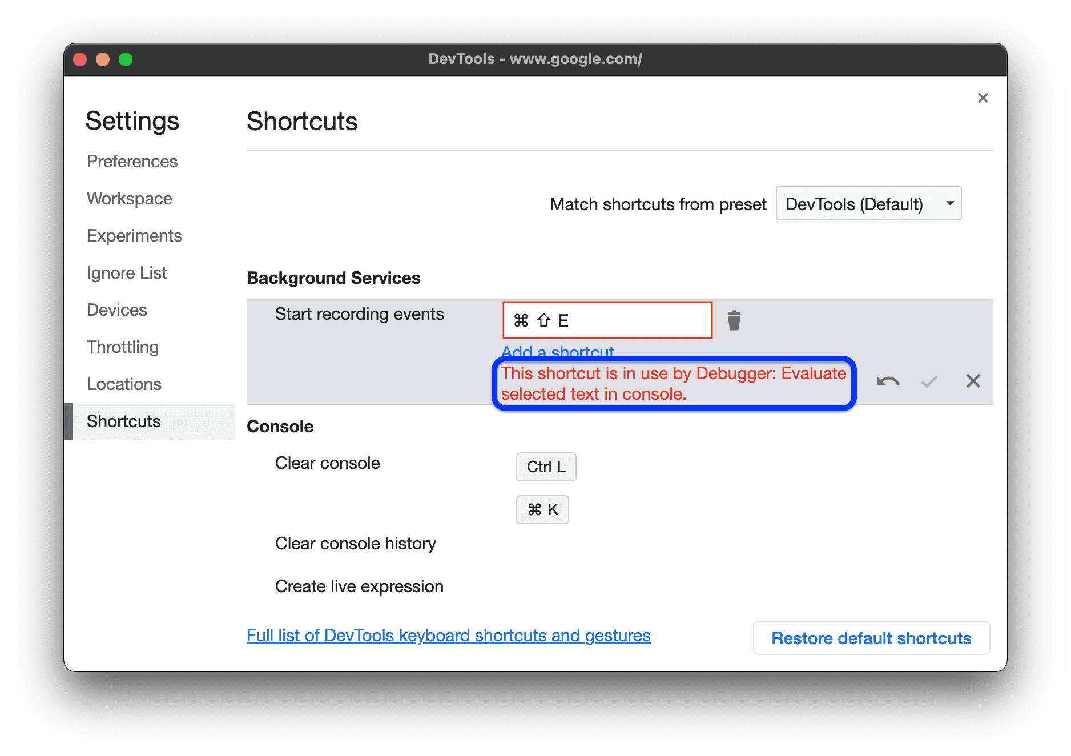Select DevTools (Default) preset option

coord(855,203)
